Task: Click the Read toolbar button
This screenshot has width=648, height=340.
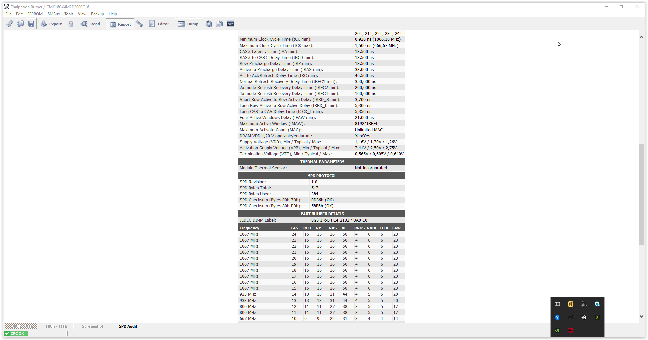Action: (x=90, y=24)
